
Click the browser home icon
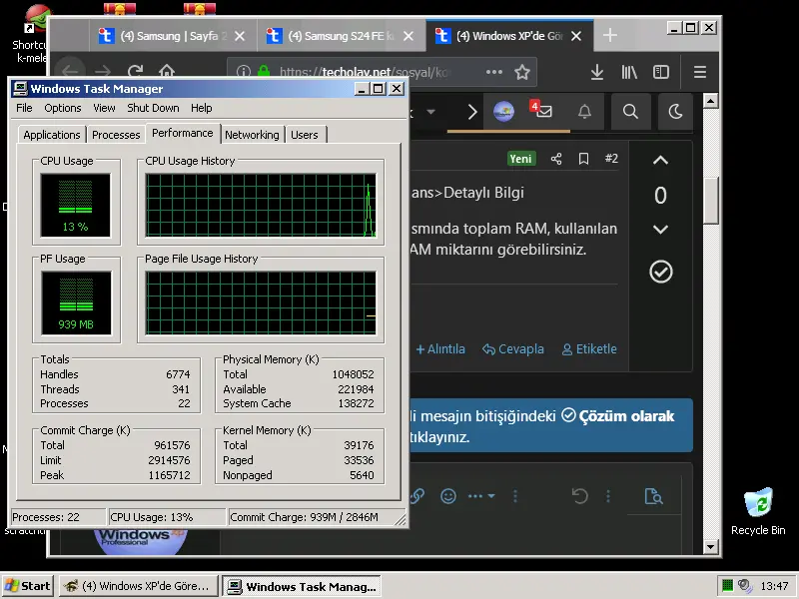[x=167, y=71]
